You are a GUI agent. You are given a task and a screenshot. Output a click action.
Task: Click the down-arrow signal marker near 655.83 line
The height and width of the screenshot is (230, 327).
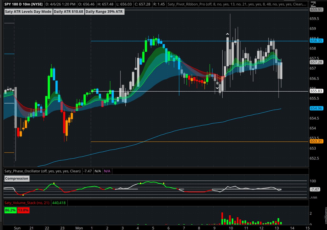coord(217,88)
